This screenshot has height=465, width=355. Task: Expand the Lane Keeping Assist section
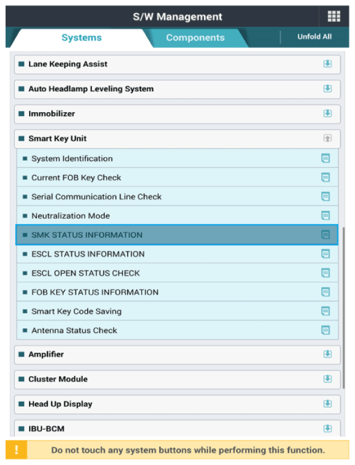pos(328,64)
